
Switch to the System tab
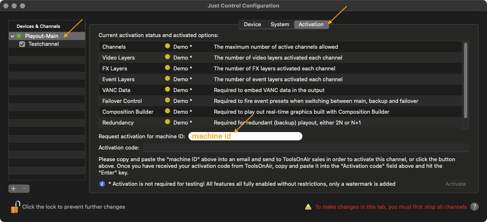pos(280,25)
